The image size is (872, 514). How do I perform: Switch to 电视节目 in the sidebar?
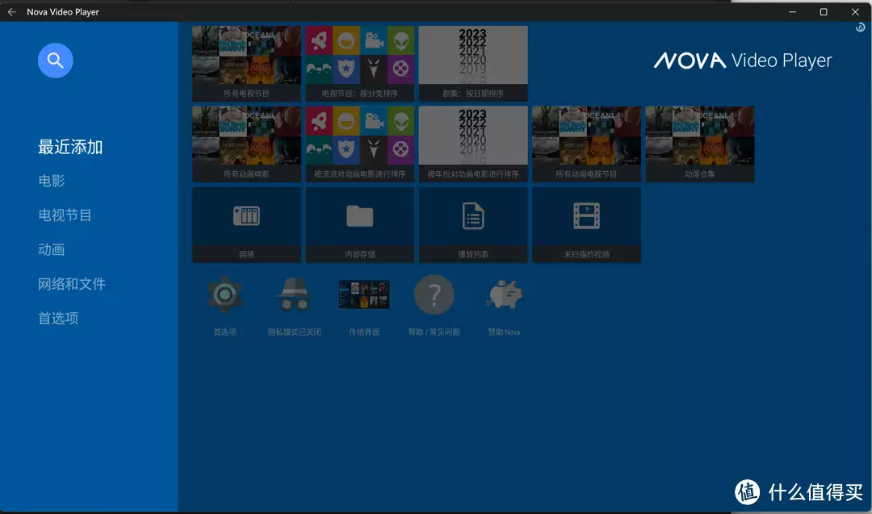(x=65, y=215)
